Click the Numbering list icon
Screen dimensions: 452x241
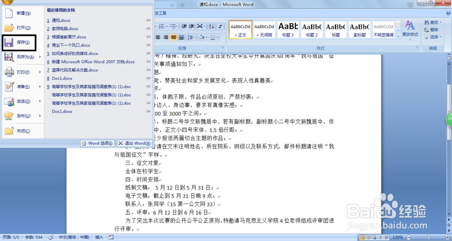click(x=161, y=27)
